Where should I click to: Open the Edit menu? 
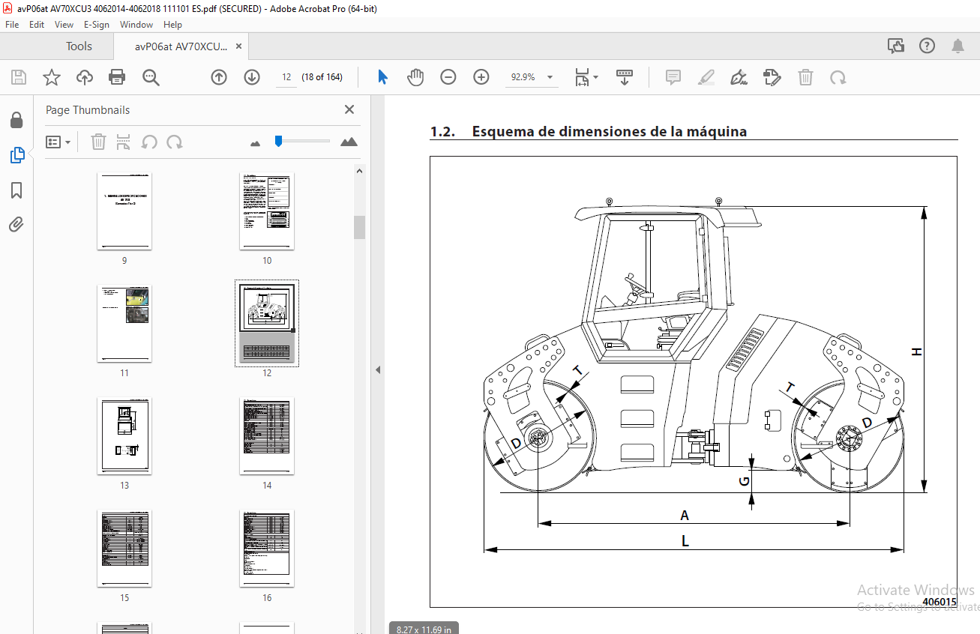click(37, 25)
